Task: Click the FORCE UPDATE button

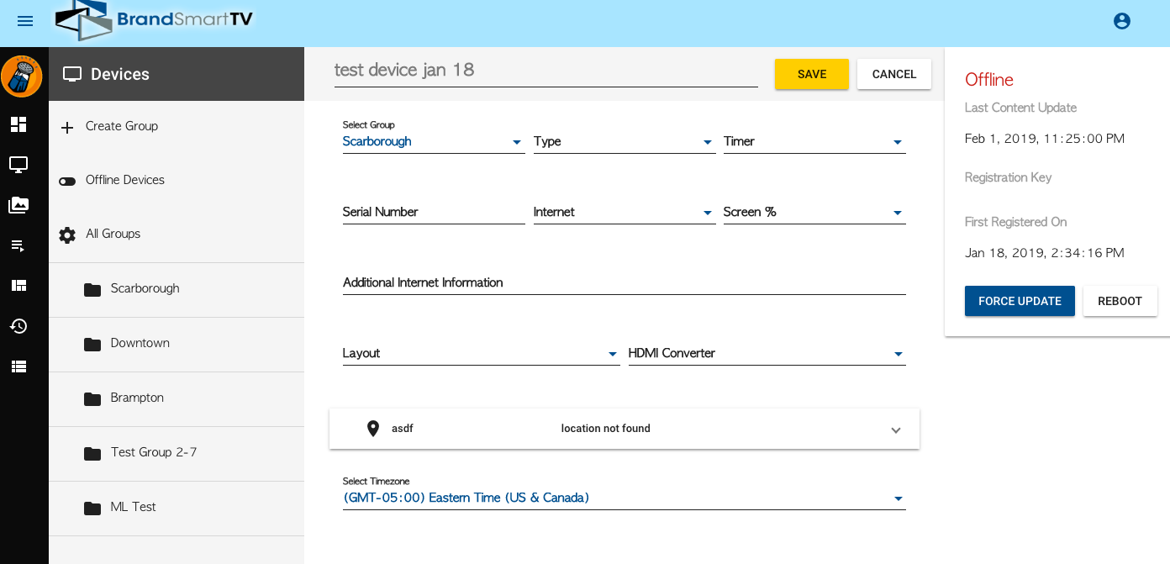Action: tap(1020, 301)
